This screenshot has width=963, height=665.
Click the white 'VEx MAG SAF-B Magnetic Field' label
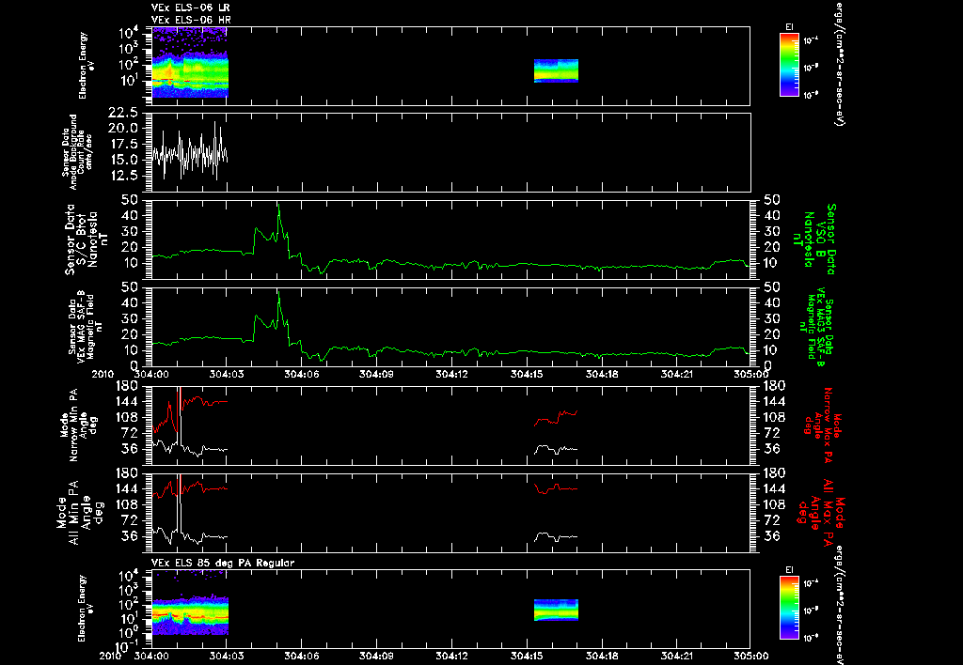(x=86, y=326)
